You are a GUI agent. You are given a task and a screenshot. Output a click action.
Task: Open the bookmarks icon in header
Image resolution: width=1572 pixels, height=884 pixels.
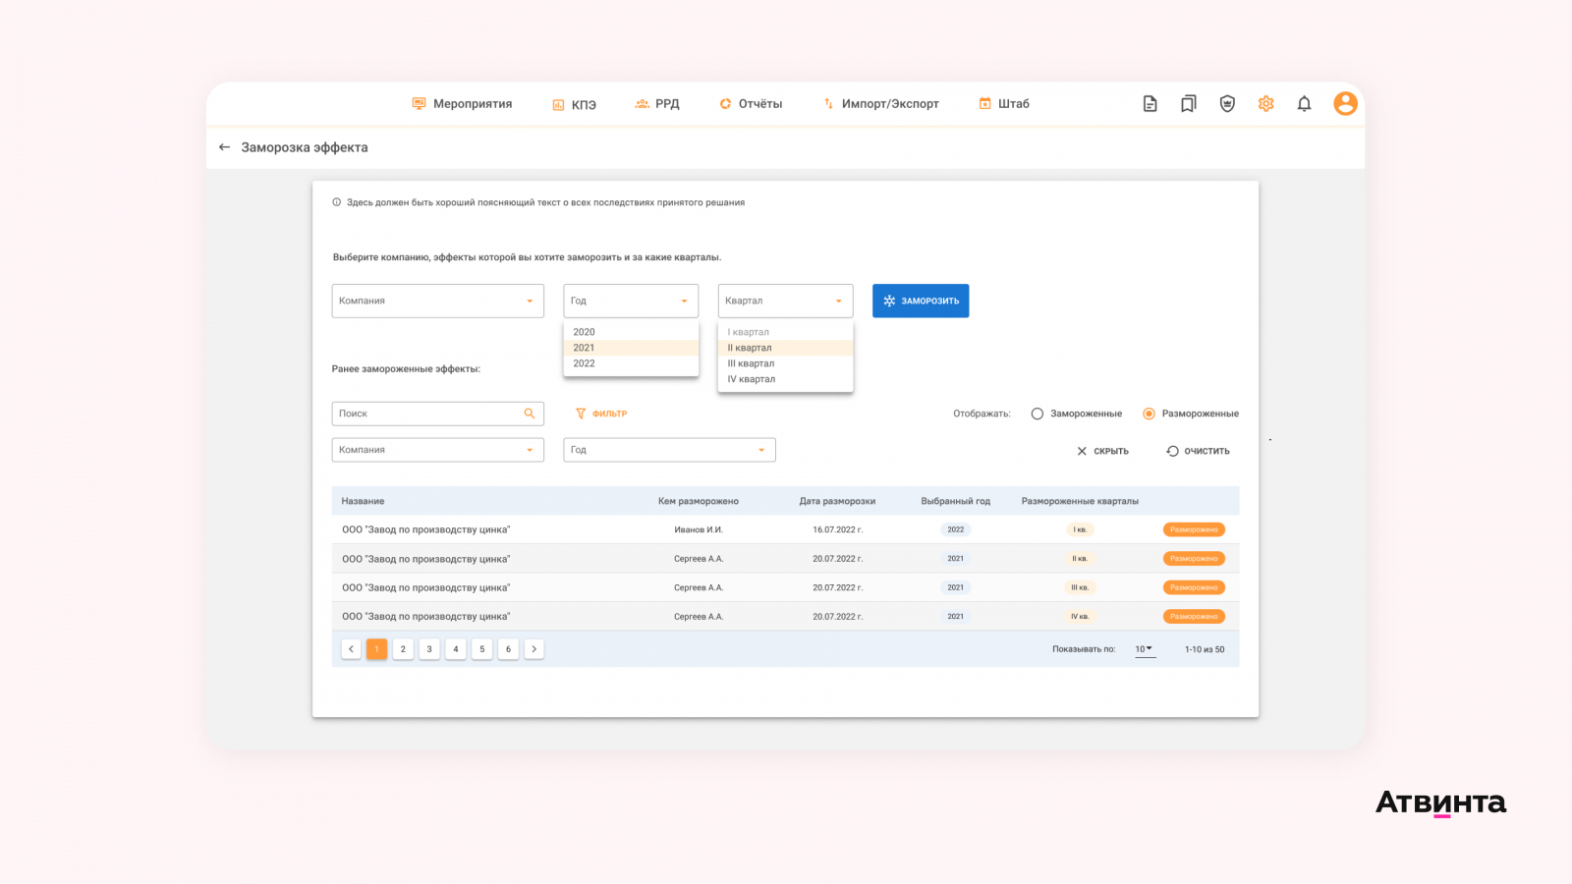tap(1188, 104)
